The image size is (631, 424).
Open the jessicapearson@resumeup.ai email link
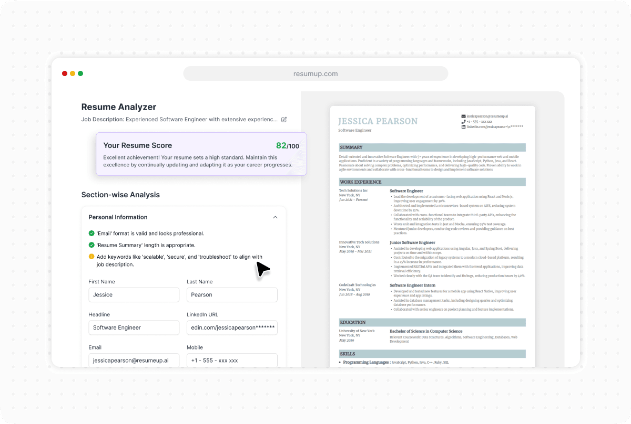point(486,116)
